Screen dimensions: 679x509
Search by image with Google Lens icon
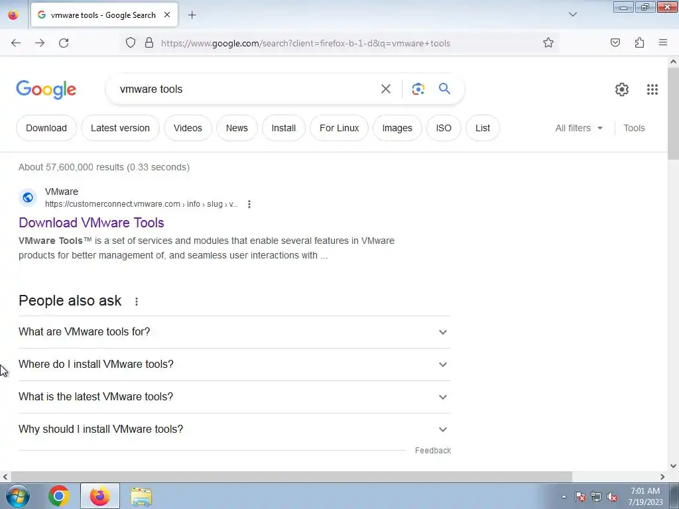tap(418, 89)
